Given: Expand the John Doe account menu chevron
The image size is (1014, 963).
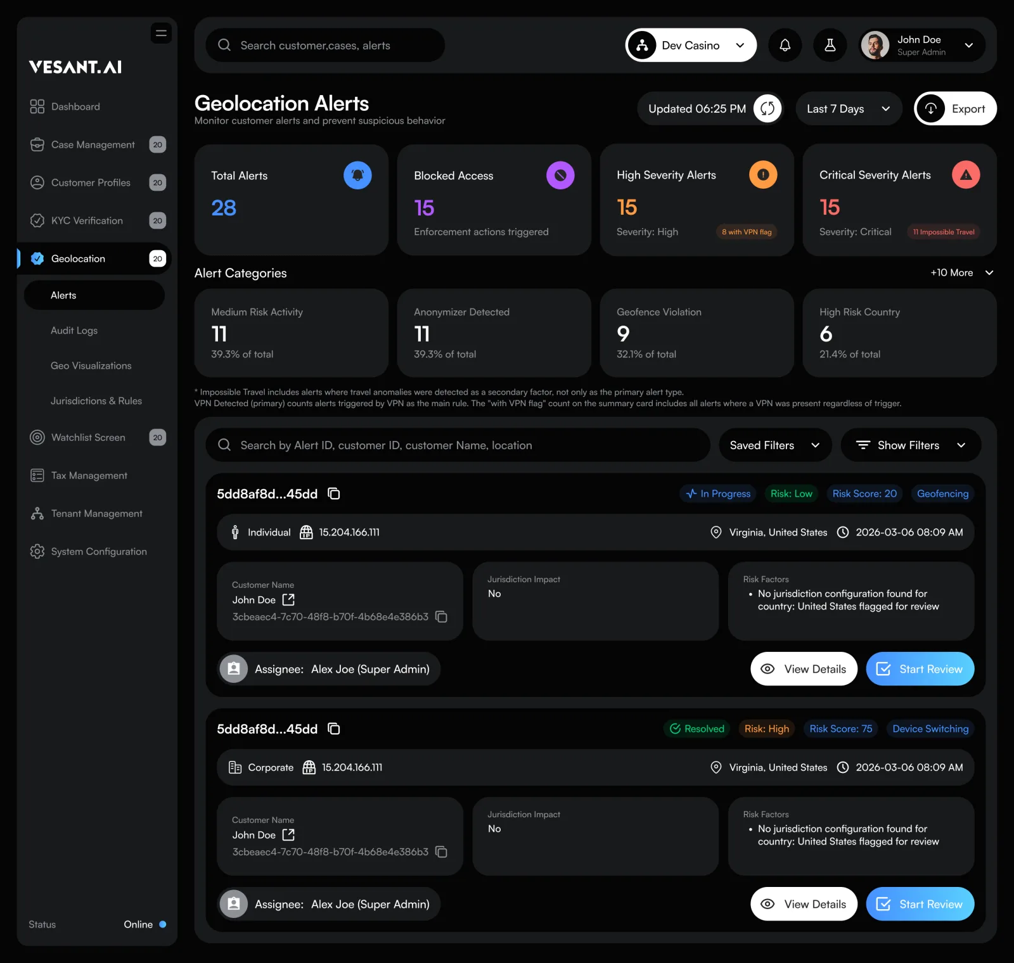Looking at the screenshot, I should 968,45.
